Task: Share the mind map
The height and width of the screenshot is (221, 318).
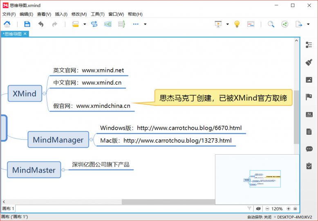Action: [285, 24]
